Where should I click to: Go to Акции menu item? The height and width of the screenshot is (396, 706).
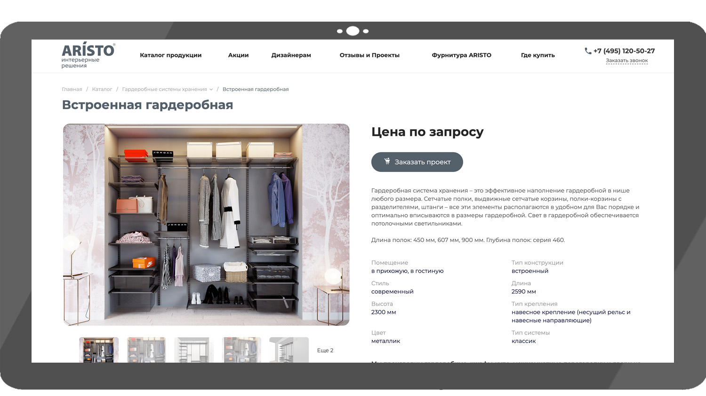coord(238,55)
